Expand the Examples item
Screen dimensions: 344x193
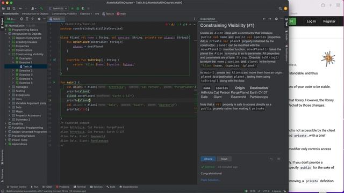[x=13, y=58]
